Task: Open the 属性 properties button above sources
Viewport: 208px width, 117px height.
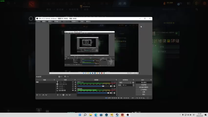Action: (61, 77)
